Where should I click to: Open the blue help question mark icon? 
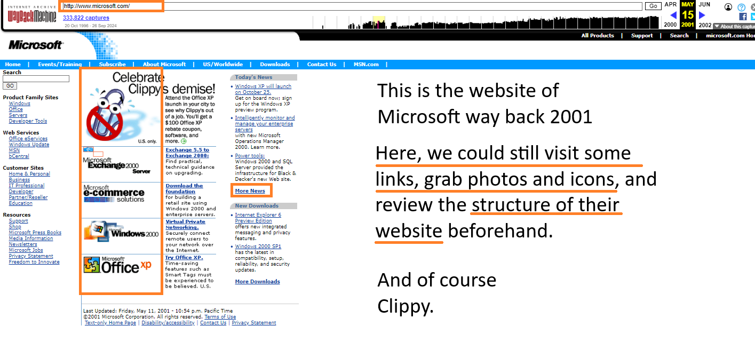(741, 7)
